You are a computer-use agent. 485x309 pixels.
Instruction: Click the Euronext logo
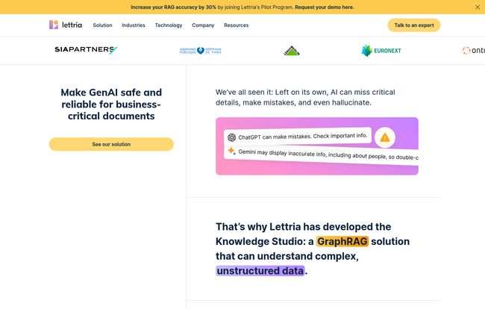pyautogui.click(x=381, y=51)
